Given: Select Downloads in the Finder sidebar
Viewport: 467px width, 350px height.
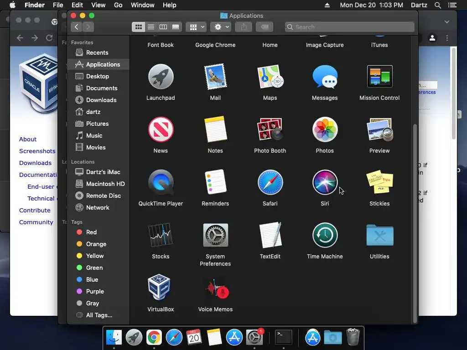Looking at the screenshot, I should click(x=99, y=100).
